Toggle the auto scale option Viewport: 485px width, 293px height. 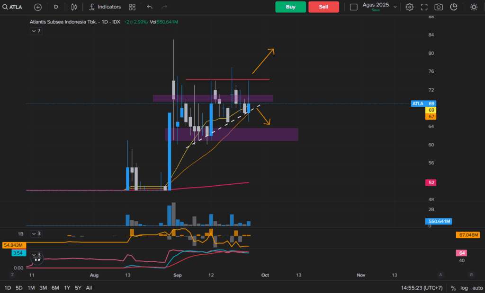477,288
